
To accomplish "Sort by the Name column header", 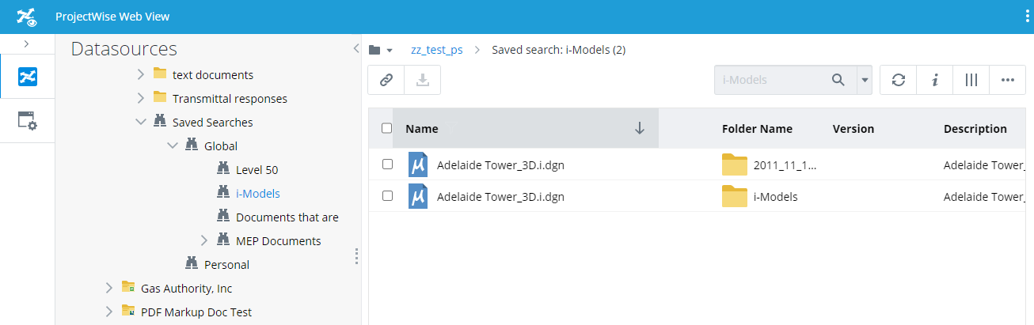I will (x=422, y=129).
